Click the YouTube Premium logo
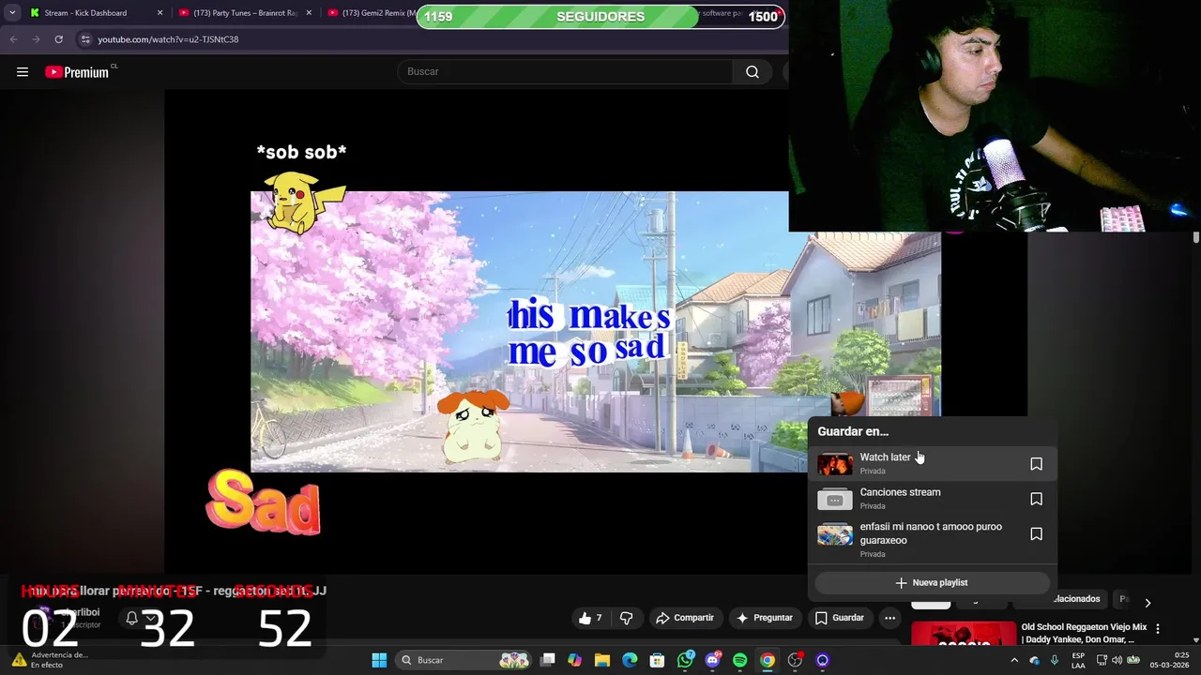Screen dimensions: 1201x675 77,72
